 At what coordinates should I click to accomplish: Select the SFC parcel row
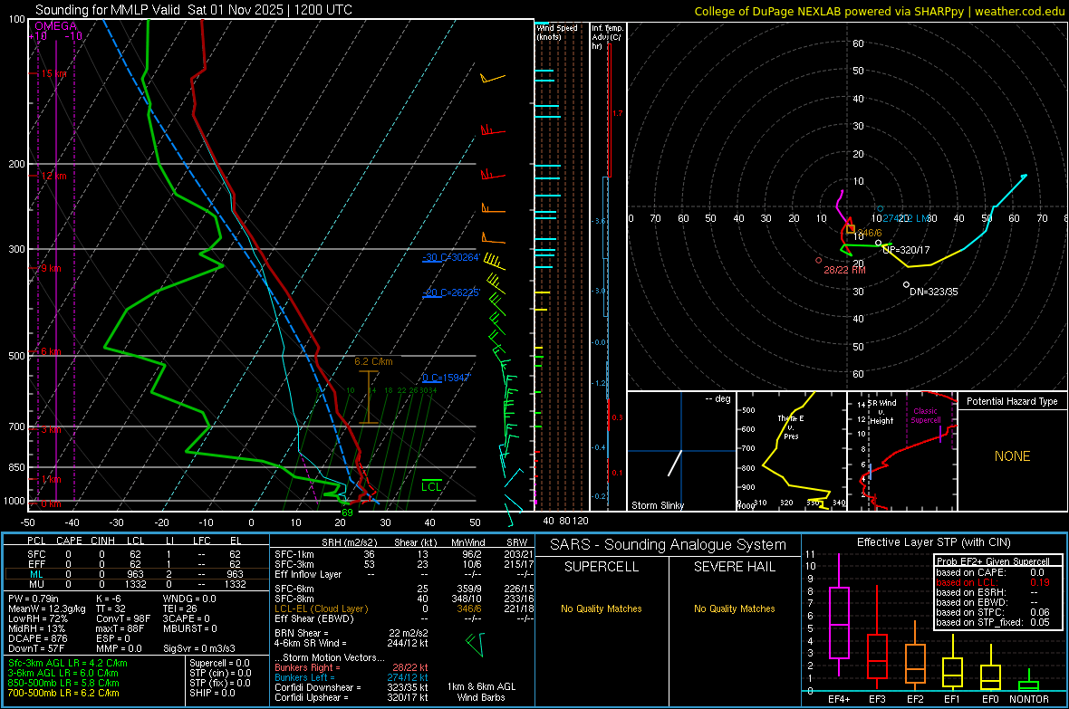(135, 554)
